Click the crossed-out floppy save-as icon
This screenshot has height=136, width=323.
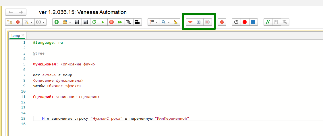click(x=86, y=22)
